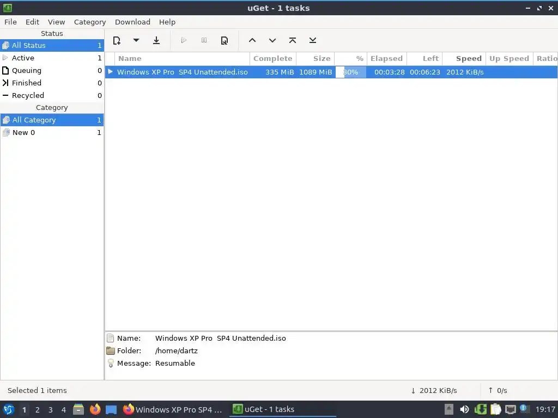Click the Ratio column header
558x418 pixels.
pos(545,59)
